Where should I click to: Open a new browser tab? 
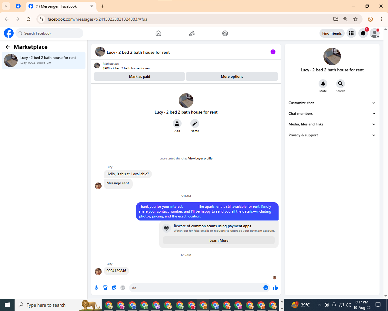pos(102,6)
